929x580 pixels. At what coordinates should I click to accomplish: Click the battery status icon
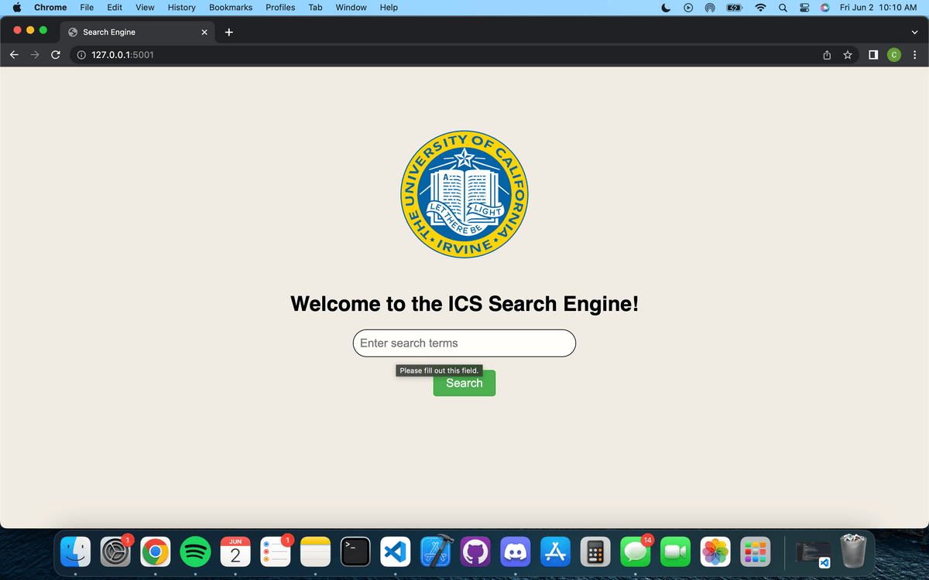point(734,8)
